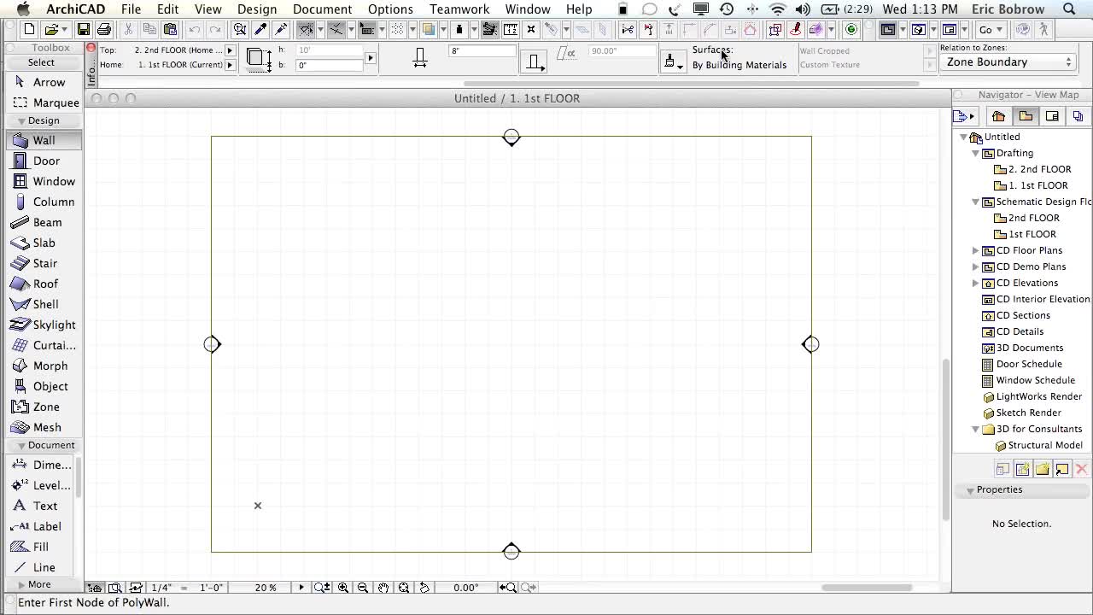
Task: Expand the CD Elevations folder
Action: pyautogui.click(x=976, y=283)
